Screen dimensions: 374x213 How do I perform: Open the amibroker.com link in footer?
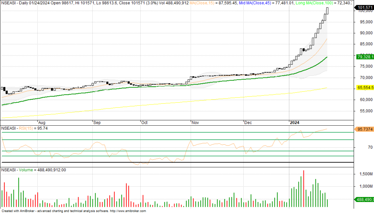point(128,211)
